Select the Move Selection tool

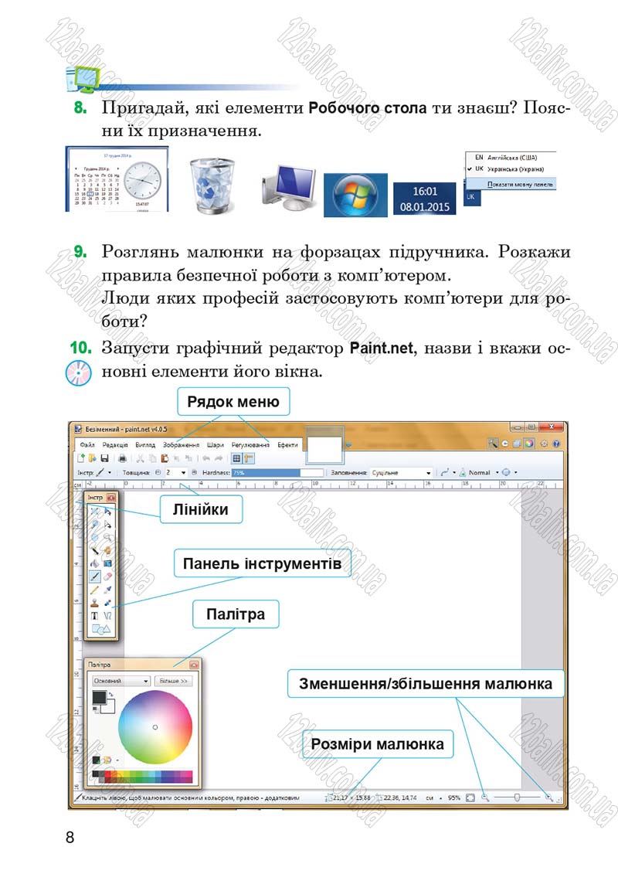[x=107, y=524]
